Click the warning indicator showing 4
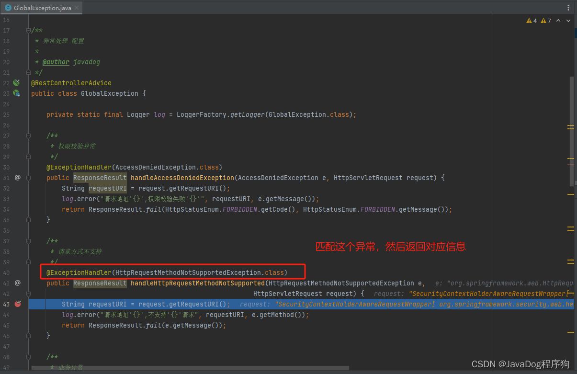The width and height of the screenshot is (577, 374). coord(532,21)
